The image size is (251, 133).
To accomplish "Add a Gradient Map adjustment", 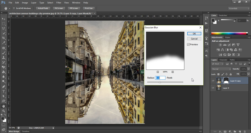I will click(x=238, y=55).
